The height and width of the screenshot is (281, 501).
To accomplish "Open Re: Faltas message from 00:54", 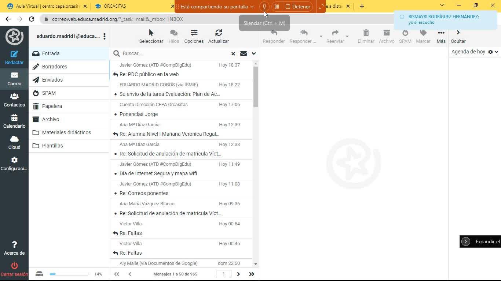I will 181,229.
